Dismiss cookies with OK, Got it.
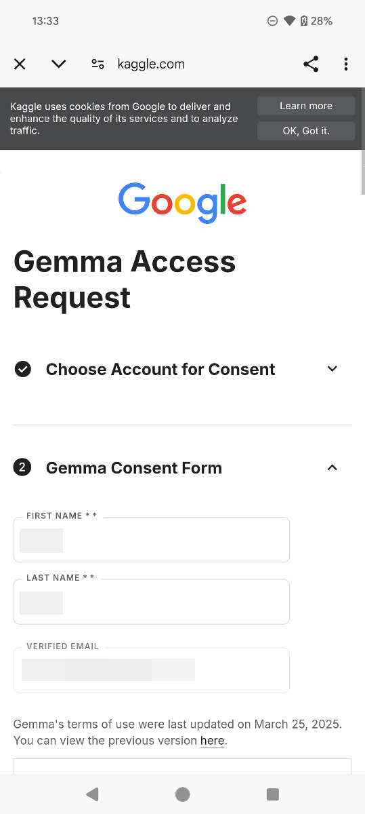Image resolution: width=365 pixels, height=814 pixels. point(306,131)
